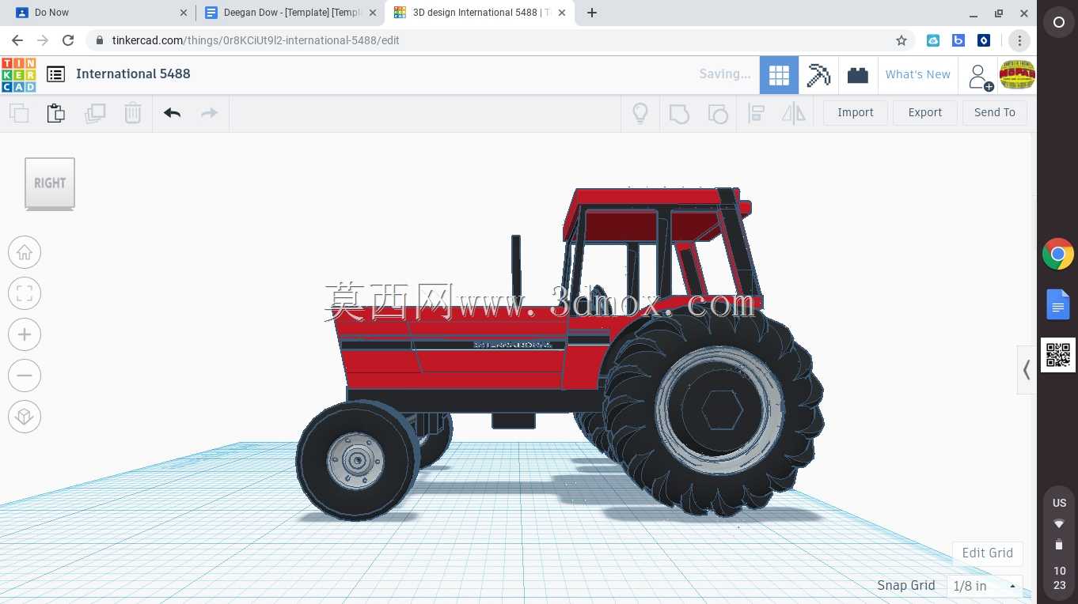Click the Tinkercad logo
This screenshot has height=604, width=1078.
(x=18, y=75)
